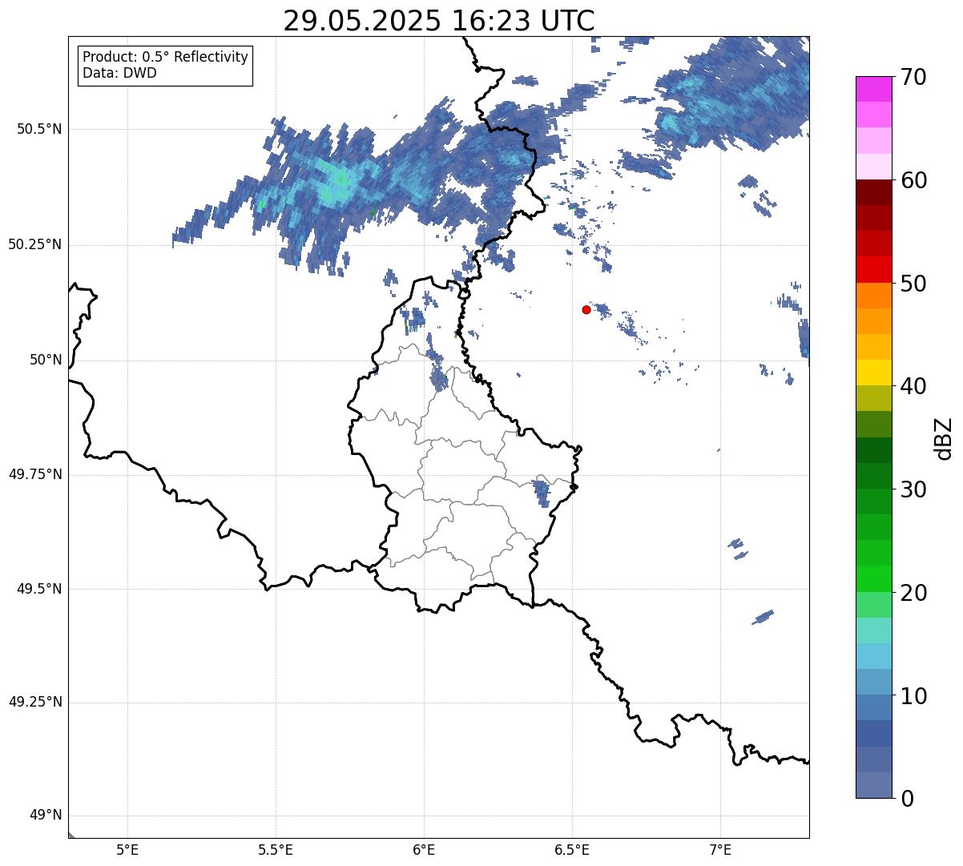
Task: Click the 6°E longitude label
Action: point(424,850)
